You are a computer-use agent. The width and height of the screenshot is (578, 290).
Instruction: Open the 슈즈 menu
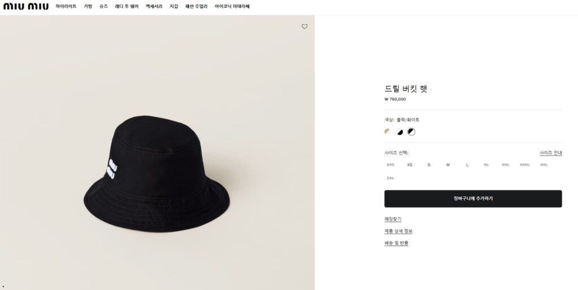point(104,7)
